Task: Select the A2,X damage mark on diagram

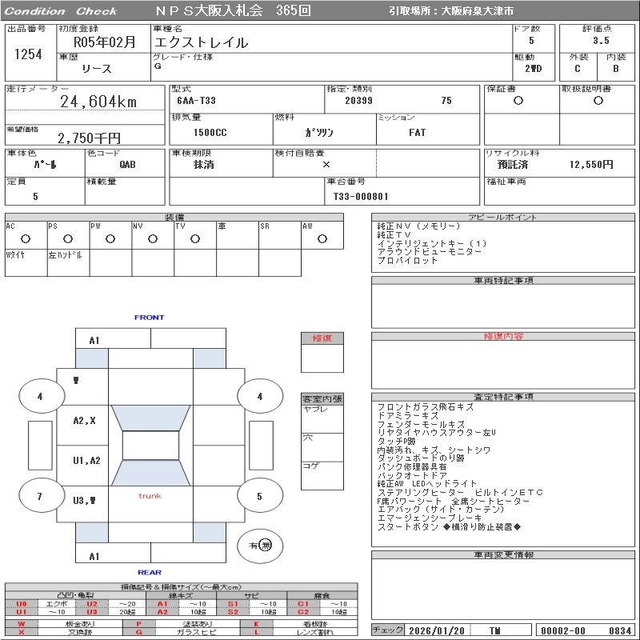Action: (84, 420)
